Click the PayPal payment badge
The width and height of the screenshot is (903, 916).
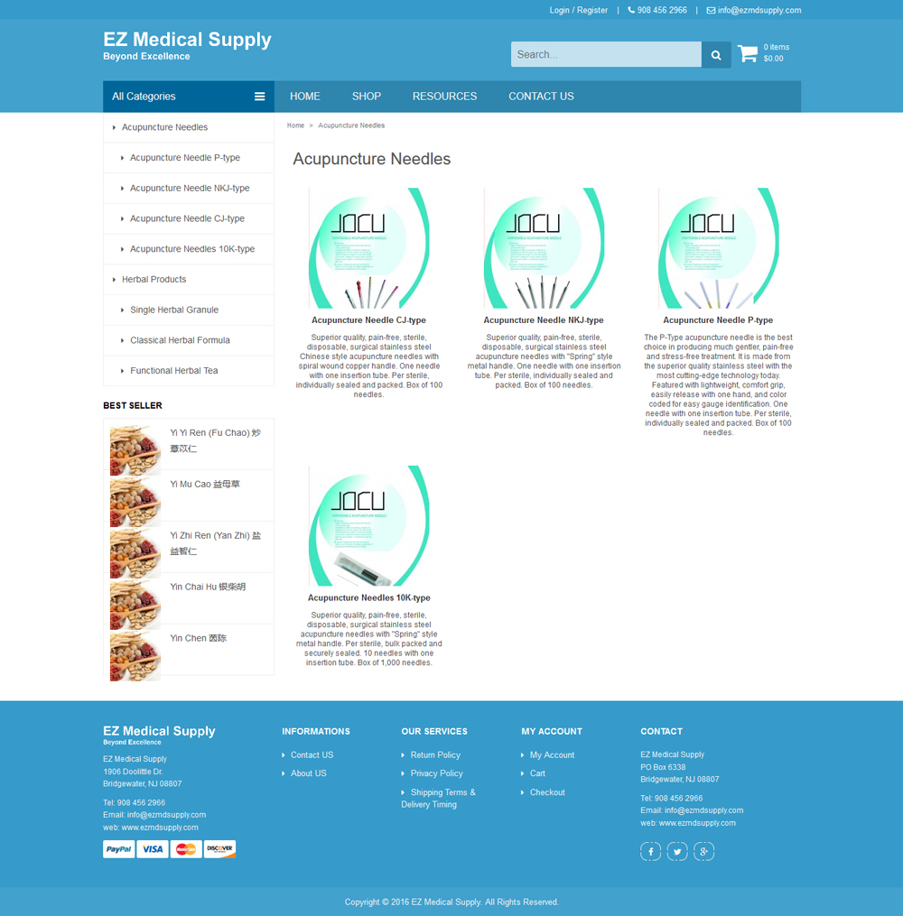click(118, 849)
